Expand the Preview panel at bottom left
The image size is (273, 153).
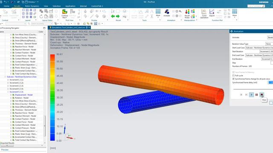click(x=5, y=150)
